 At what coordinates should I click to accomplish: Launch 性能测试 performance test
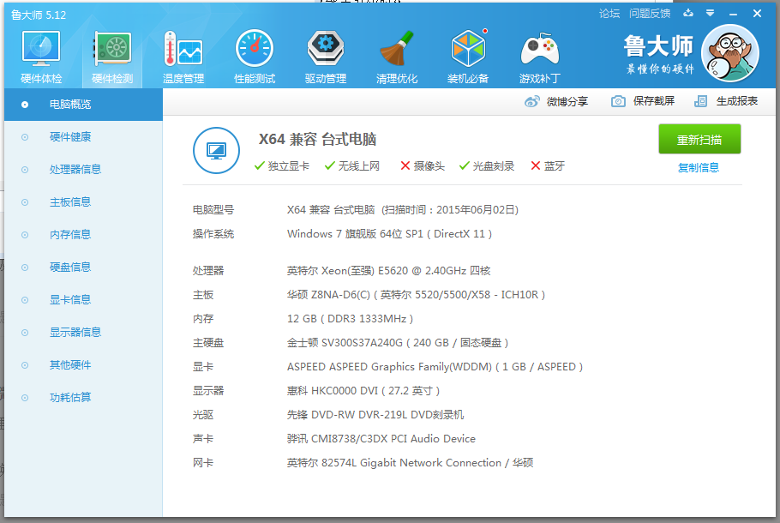tap(254, 55)
